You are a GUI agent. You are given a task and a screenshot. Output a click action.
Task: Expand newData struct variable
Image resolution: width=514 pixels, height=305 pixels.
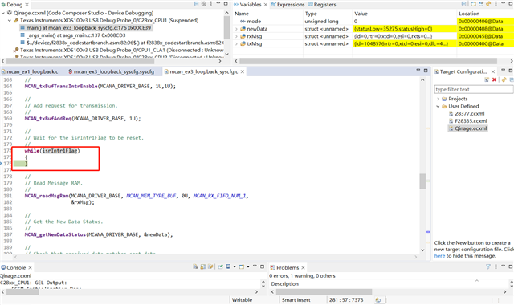click(x=236, y=29)
